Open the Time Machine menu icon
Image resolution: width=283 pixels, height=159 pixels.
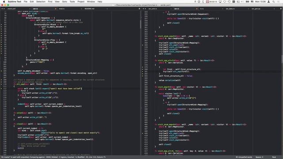click(229, 2)
